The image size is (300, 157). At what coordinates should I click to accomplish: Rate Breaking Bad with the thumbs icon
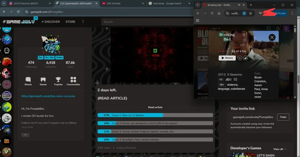[246, 58]
